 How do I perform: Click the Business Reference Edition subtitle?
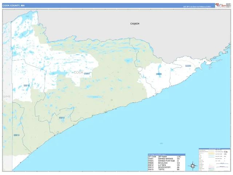click(x=197, y=7)
